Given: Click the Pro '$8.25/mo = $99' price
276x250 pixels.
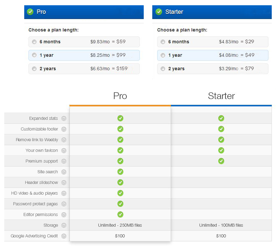Looking at the screenshot, I should (108, 55).
